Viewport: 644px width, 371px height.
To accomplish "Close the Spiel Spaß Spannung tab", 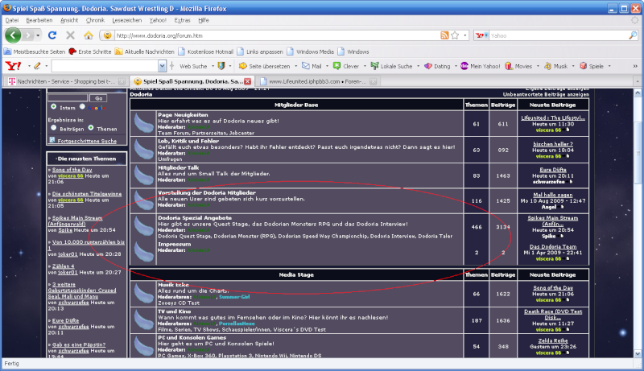I will click(x=247, y=81).
